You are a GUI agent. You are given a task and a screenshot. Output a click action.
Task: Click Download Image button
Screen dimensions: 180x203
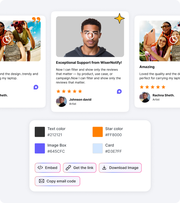[120, 168]
